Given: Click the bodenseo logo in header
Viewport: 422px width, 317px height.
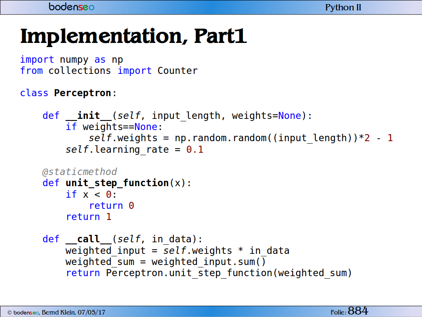Looking at the screenshot, I should pyautogui.click(x=72, y=7).
